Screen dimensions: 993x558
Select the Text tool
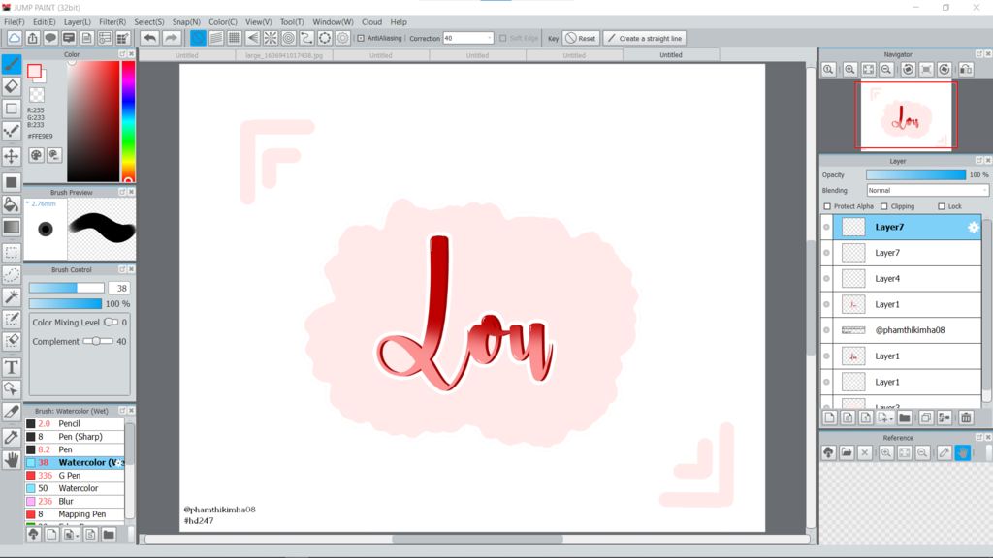point(12,367)
